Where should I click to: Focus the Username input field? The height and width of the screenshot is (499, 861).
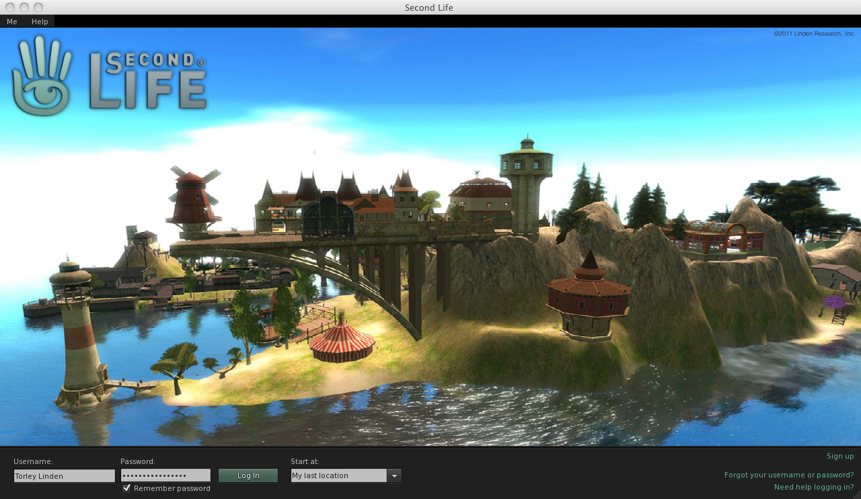(64, 475)
